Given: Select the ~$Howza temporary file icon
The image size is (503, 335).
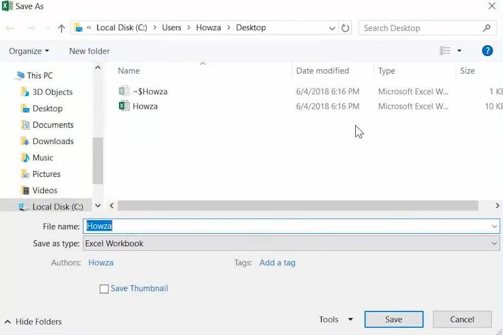Looking at the screenshot, I should tap(124, 91).
